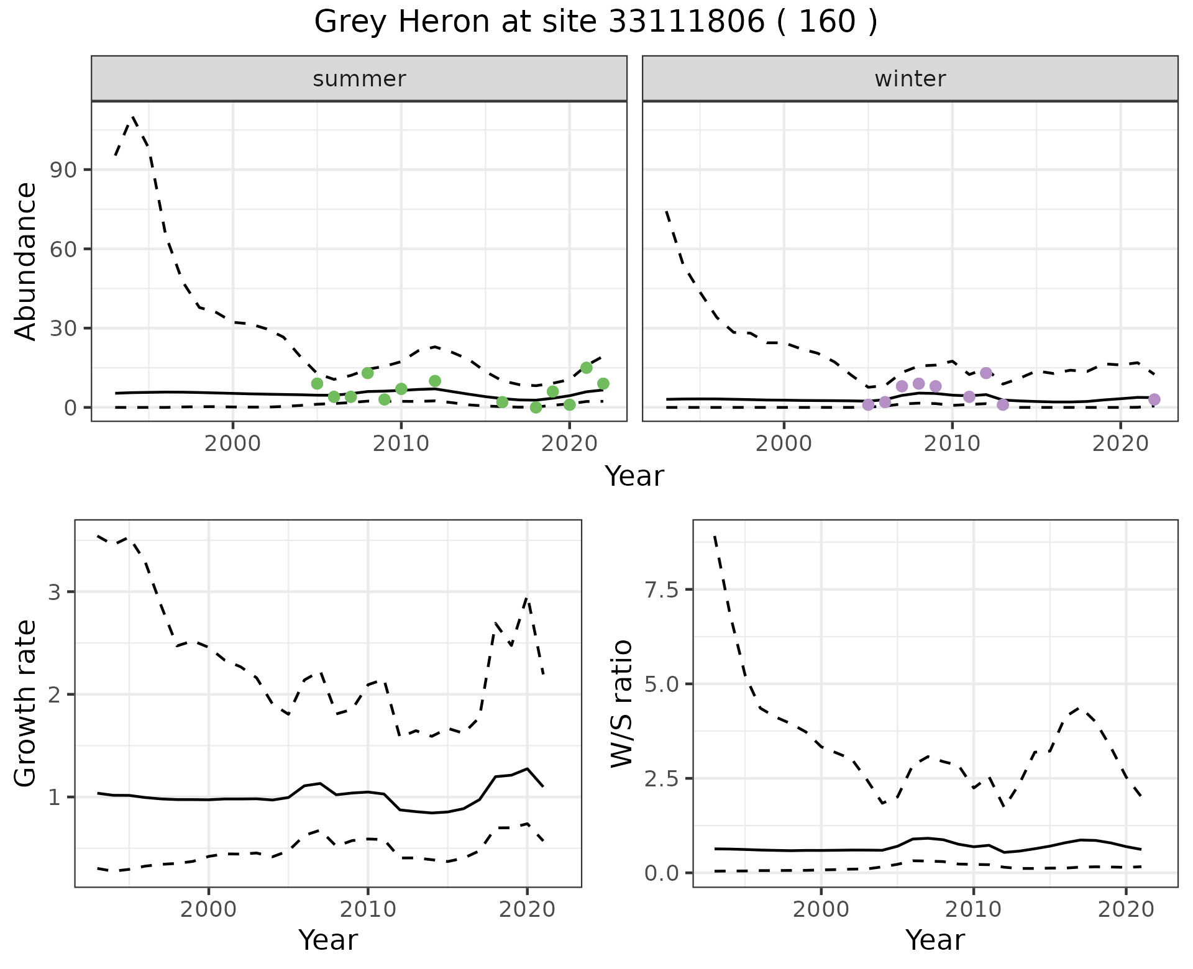Click the W/S ratio y-axis label

pos(621,704)
